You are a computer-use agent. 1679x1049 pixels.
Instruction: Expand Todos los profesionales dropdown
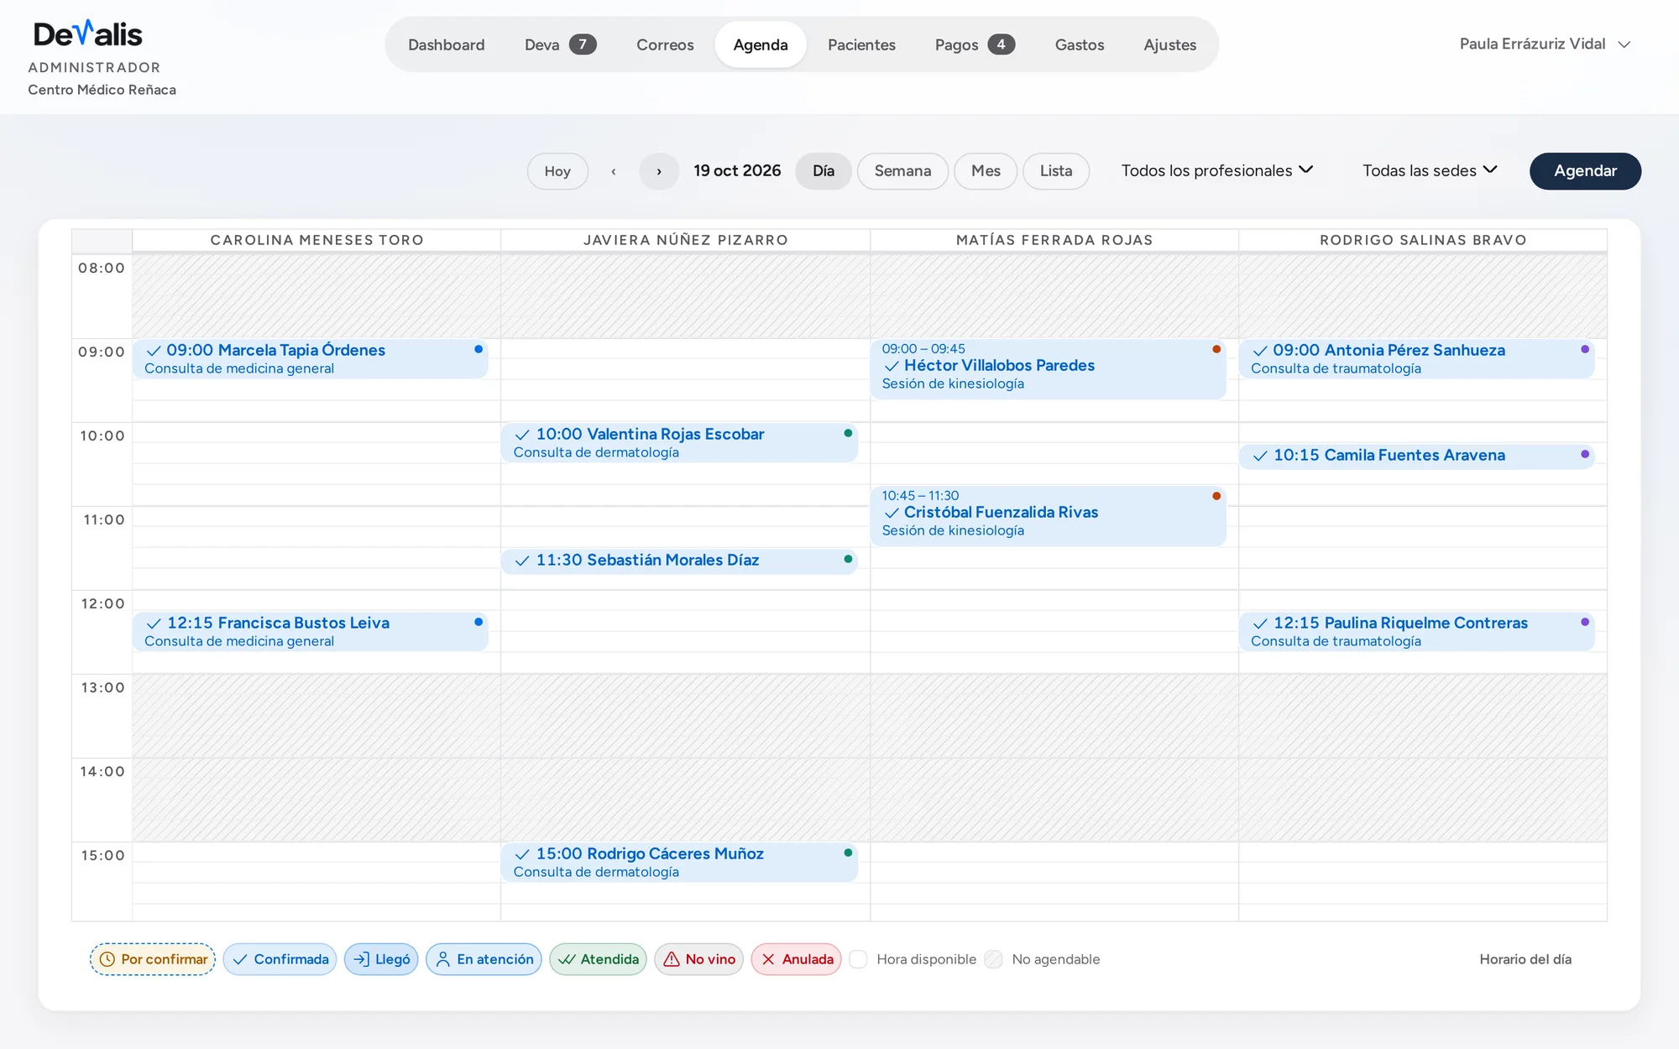pyautogui.click(x=1217, y=170)
